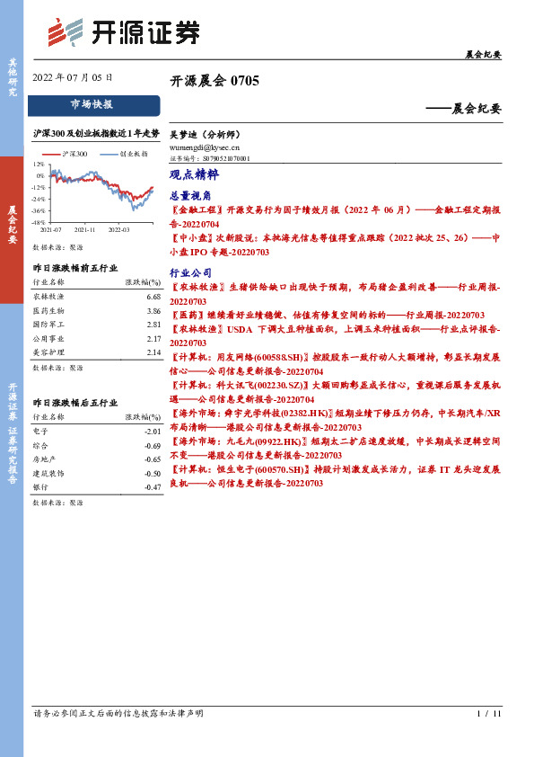
Task: Click the 开源证券 company logo
Action: pyautogui.click(x=124, y=32)
